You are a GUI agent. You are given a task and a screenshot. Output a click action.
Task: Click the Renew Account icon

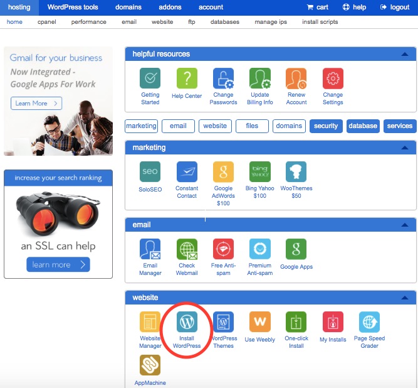[296, 78]
